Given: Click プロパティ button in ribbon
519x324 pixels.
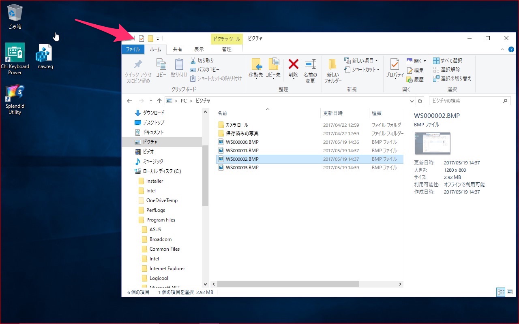Looking at the screenshot, I should (x=395, y=68).
